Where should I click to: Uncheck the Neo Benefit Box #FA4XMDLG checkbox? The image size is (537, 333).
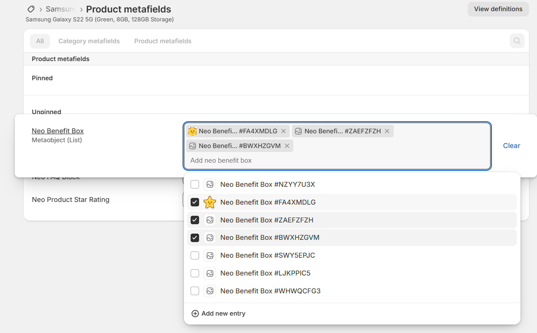pyautogui.click(x=195, y=202)
